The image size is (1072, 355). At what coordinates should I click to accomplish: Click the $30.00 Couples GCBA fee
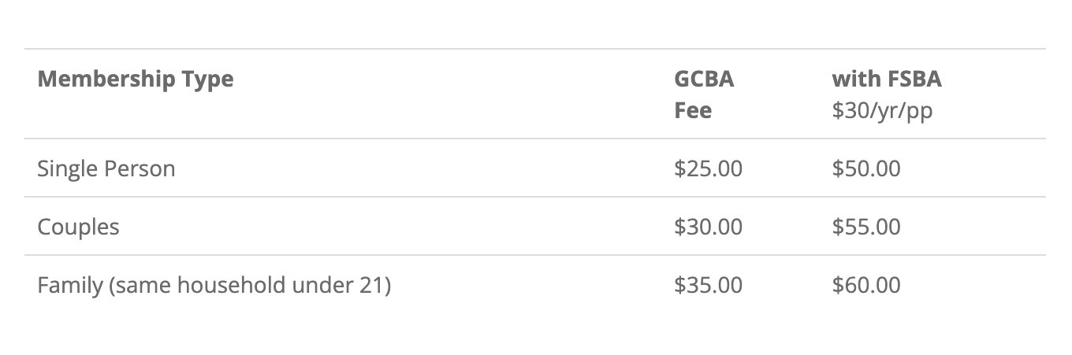click(x=708, y=227)
